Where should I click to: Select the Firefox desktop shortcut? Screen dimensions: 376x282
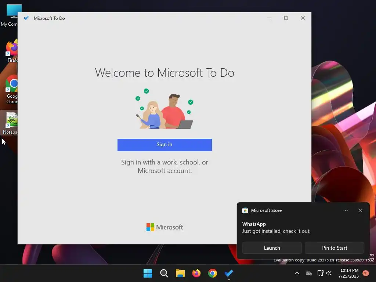coord(11,51)
